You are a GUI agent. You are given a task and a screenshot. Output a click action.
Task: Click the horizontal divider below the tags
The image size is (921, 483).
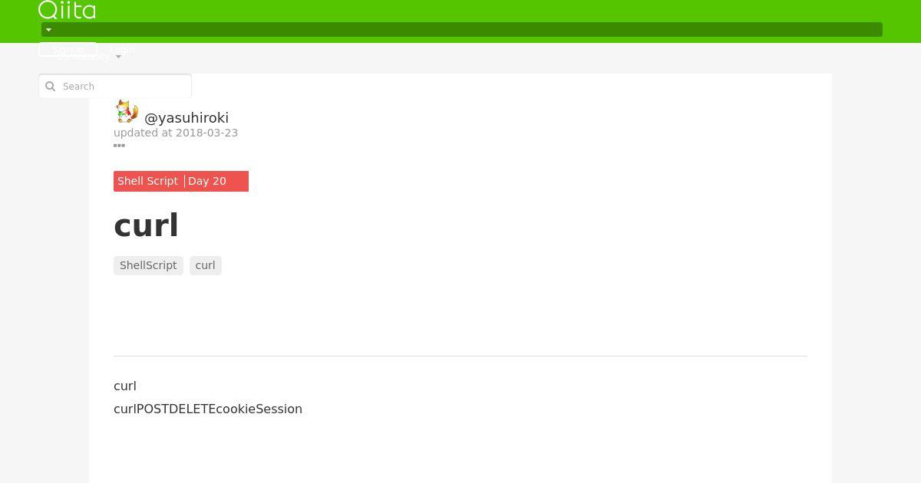tap(460, 356)
